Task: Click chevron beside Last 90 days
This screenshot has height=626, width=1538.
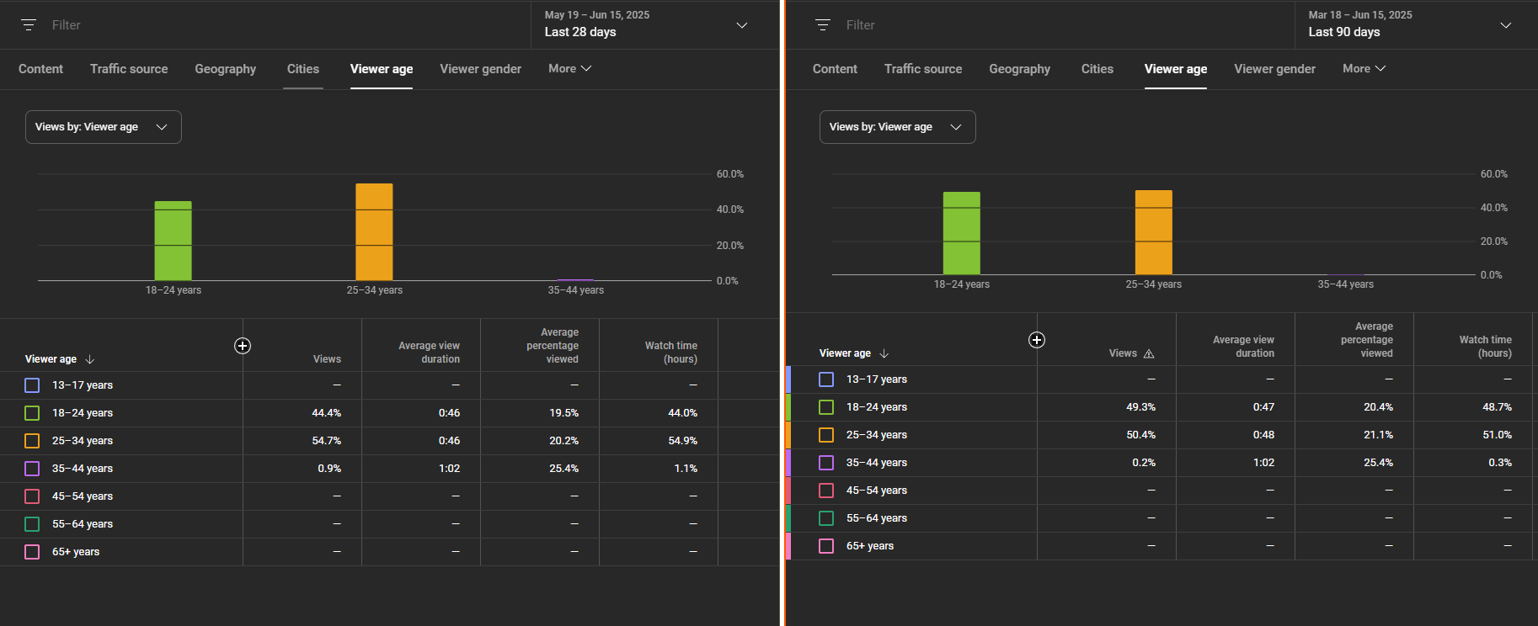Action: tap(1505, 25)
